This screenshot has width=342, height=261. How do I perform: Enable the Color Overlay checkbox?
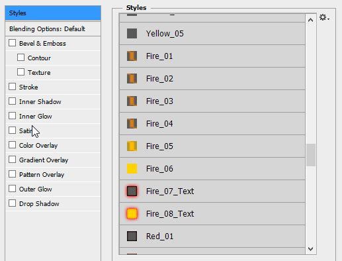pos(12,145)
